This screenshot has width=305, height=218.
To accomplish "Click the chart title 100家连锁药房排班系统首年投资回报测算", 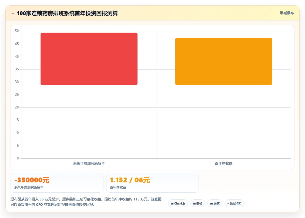I will tap(67, 13).
